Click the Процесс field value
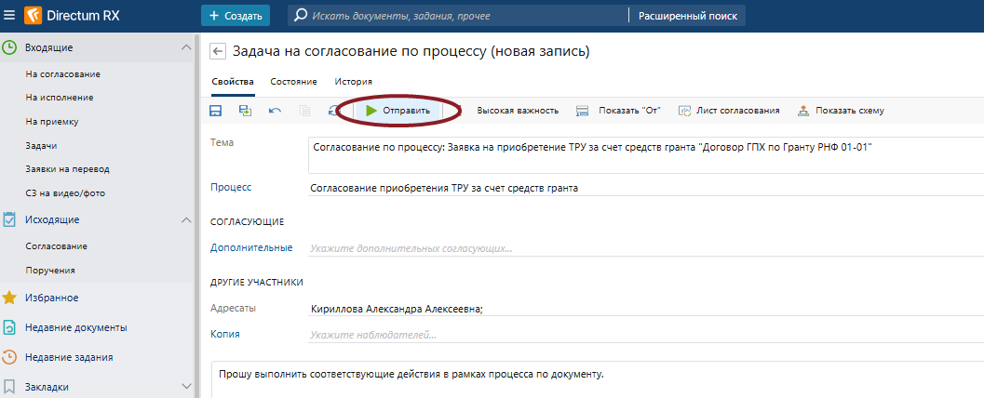984x398 pixels. [x=646, y=188]
